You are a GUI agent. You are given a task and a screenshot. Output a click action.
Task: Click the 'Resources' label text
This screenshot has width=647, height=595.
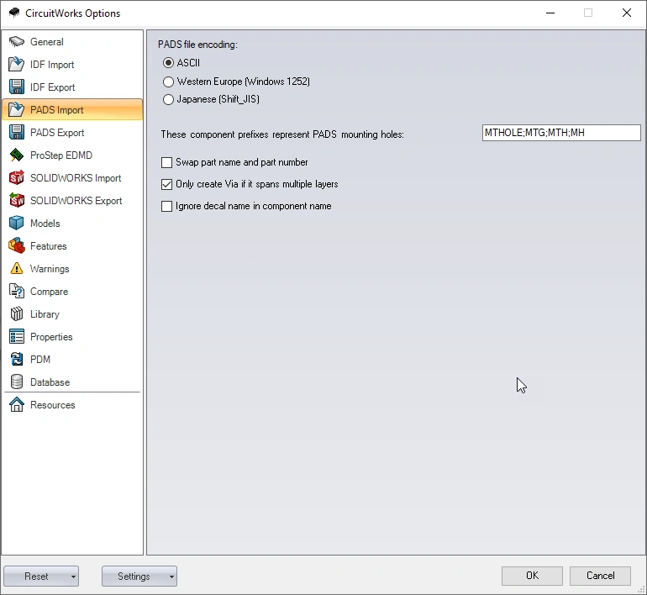click(52, 405)
